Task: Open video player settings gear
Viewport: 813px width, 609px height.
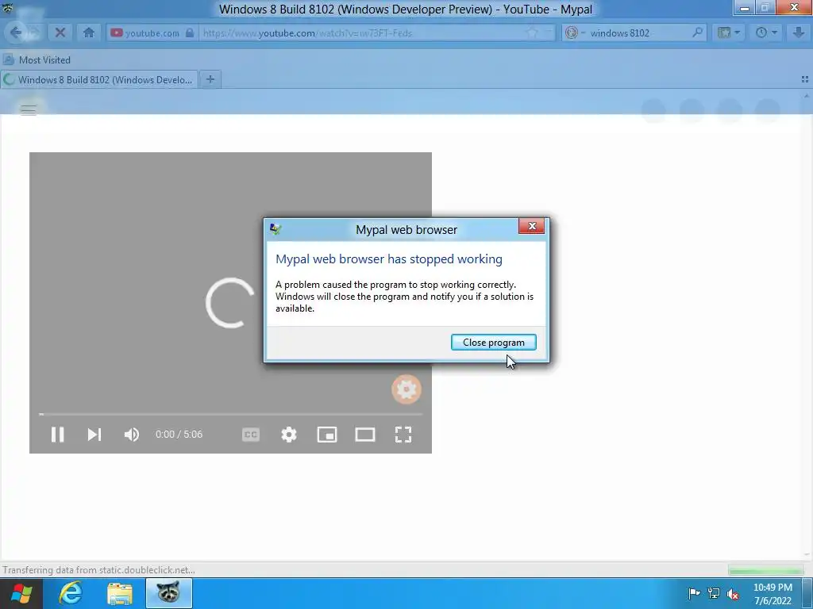Action: (289, 435)
